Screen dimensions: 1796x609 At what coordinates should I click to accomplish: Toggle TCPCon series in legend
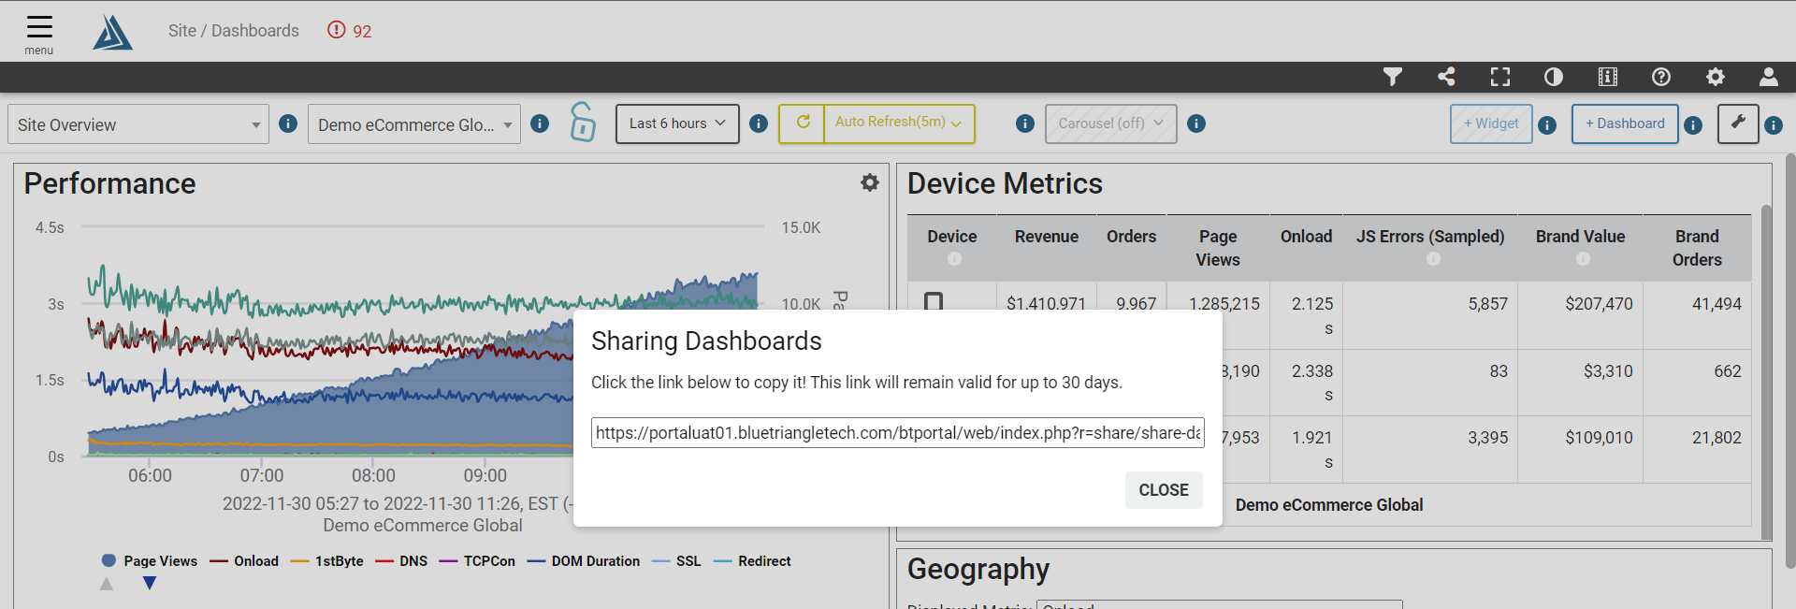pos(477,561)
